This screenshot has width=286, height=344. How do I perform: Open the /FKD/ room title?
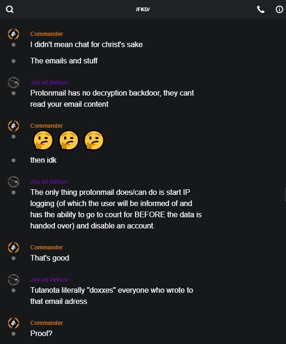click(143, 10)
